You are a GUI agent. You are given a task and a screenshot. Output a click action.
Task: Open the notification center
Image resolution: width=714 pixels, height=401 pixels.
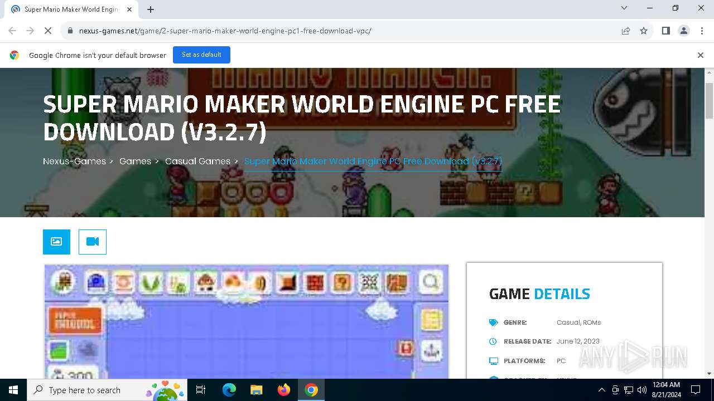click(696, 390)
